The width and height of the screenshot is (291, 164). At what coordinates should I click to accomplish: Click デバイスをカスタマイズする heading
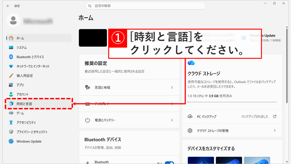click(x=211, y=149)
